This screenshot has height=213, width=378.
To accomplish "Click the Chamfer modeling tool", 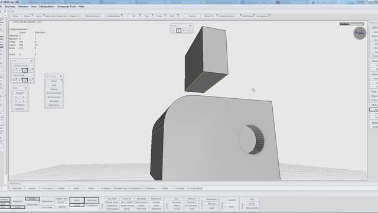I will 150,188.
